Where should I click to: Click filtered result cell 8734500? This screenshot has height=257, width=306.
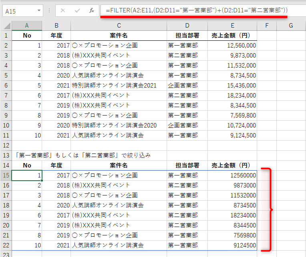tap(232, 205)
